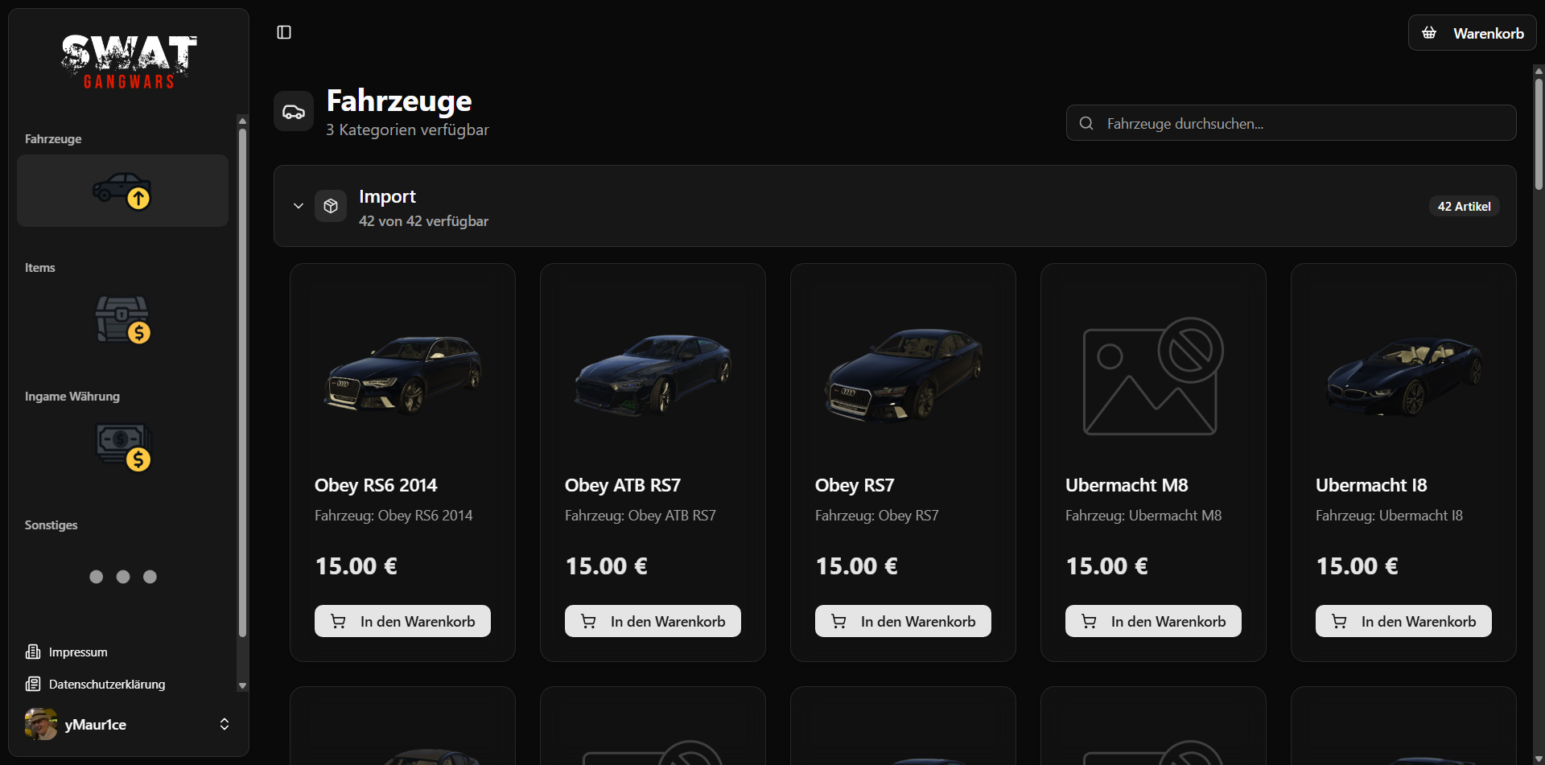
Task: Open the Sonstiges three dots icon
Action: [x=122, y=577]
